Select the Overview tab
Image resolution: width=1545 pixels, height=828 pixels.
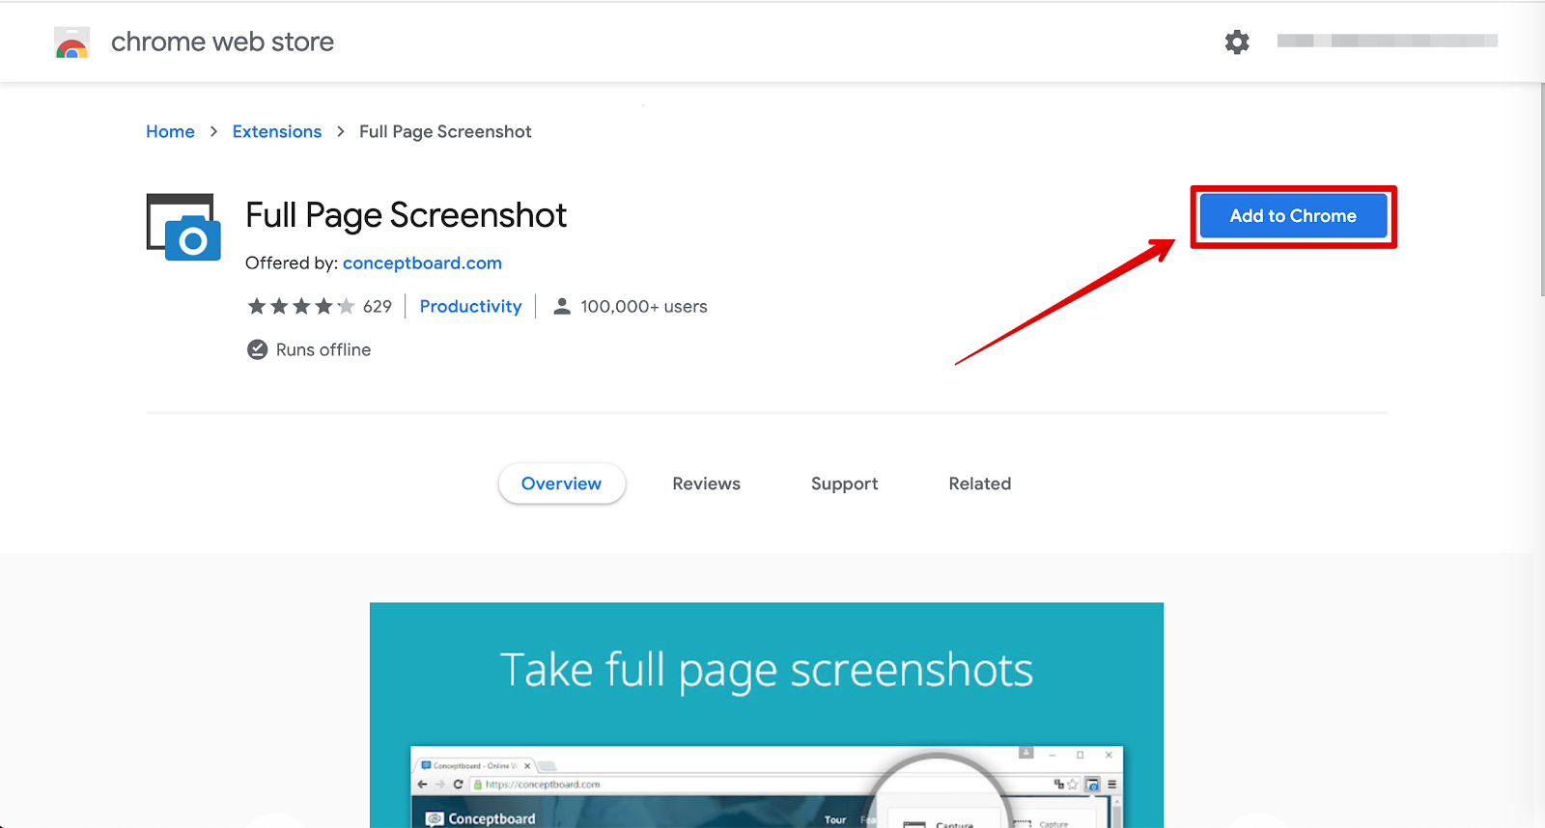(x=561, y=483)
